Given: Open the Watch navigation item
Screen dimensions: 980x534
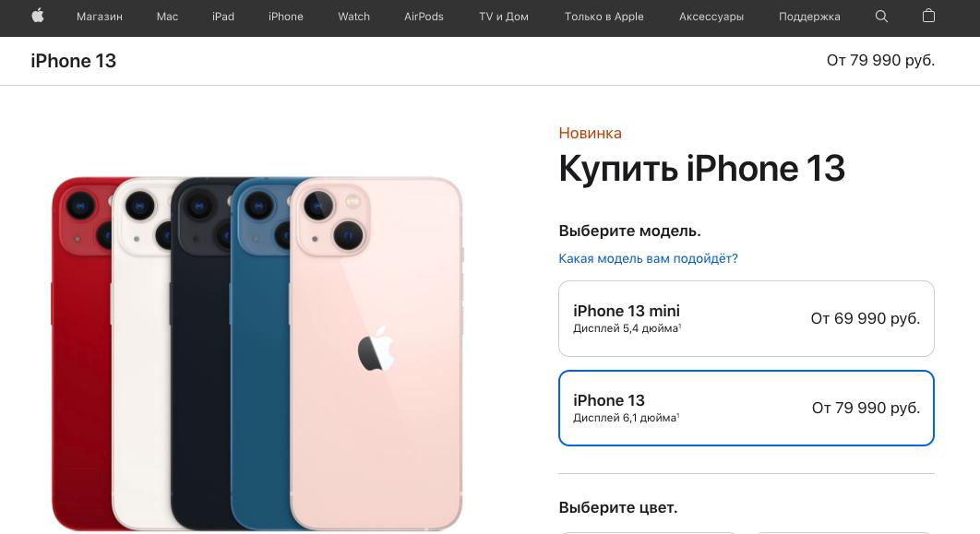Looking at the screenshot, I should pos(353,17).
